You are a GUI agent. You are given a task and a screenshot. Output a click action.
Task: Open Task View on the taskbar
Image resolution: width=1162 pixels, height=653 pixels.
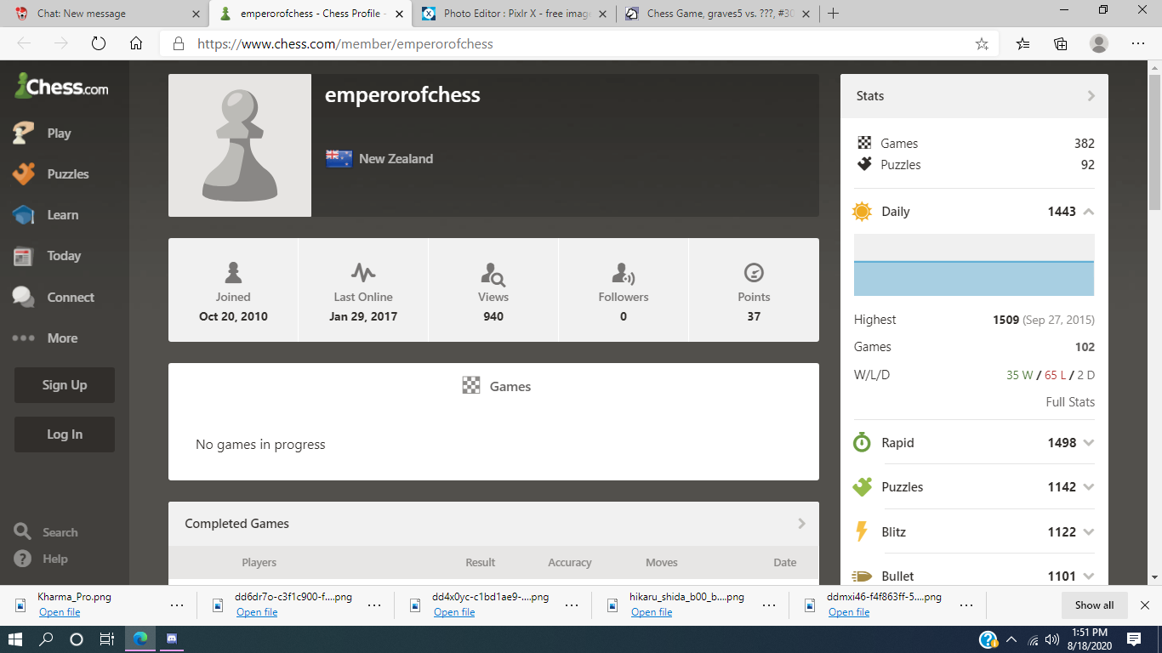click(107, 639)
